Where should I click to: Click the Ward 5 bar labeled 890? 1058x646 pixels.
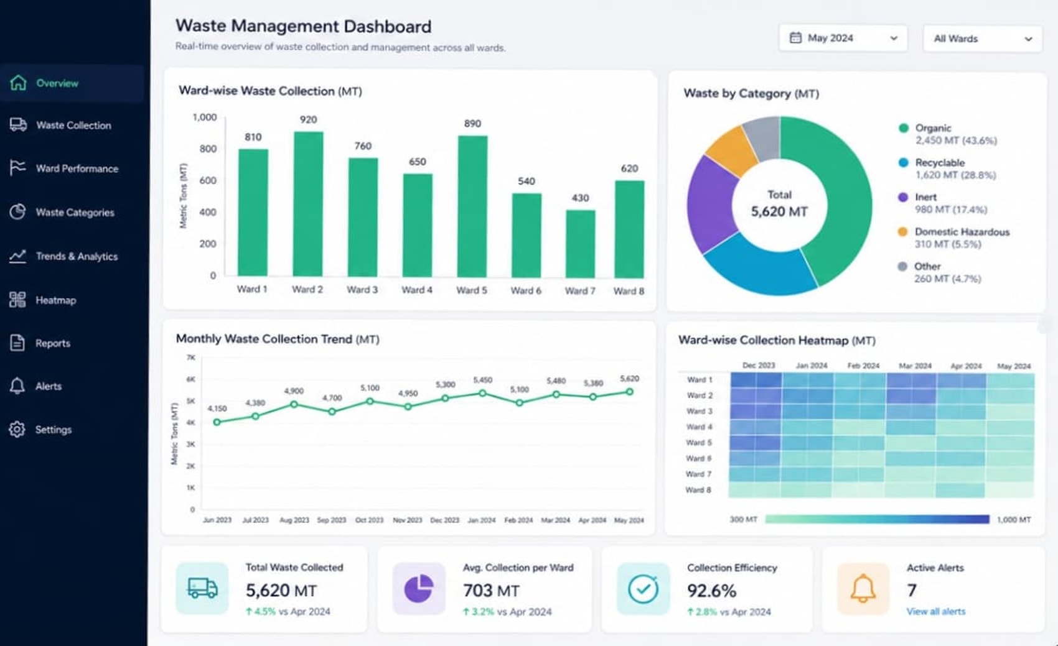472,206
